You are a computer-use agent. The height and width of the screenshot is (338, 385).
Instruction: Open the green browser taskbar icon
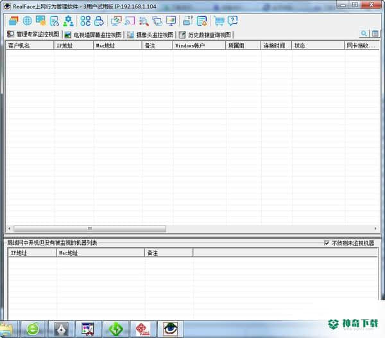point(33,329)
